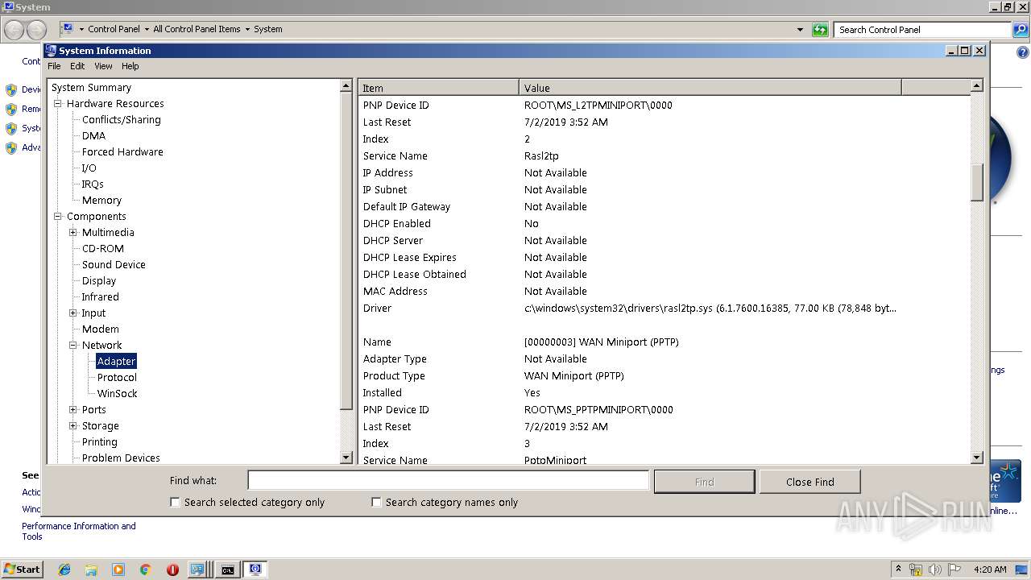This screenshot has width=1031, height=580.
Task: Select System Information taskbar button
Action: coord(256,570)
